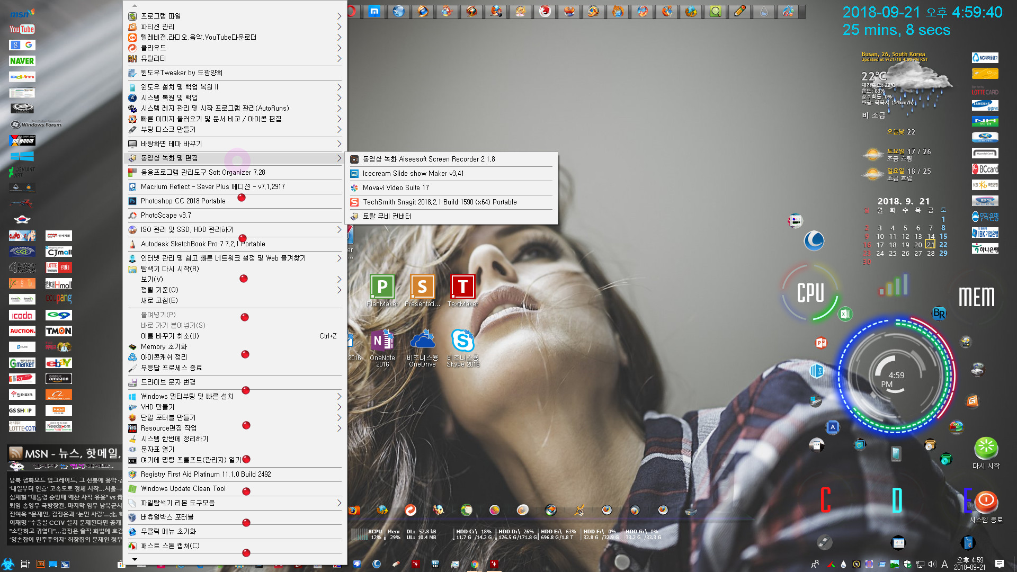Image resolution: width=1017 pixels, height=572 pixels.
Task: Select 드라이브 문자 변경 entry
Action: point(235,382)
